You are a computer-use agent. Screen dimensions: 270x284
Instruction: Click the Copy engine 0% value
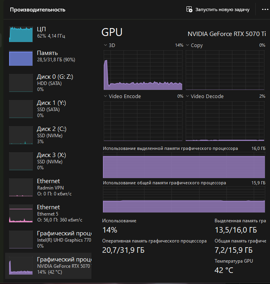(x=262, y=45)
